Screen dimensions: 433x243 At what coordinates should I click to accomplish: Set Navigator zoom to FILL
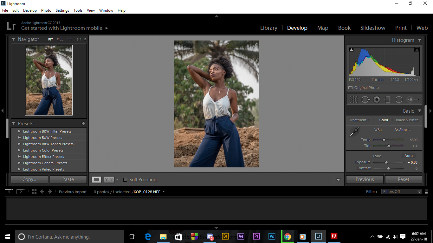(60, 40)
